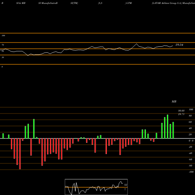195x195 pixels.
Task: Click the 70 level on RSI axis
Action: 3,45
